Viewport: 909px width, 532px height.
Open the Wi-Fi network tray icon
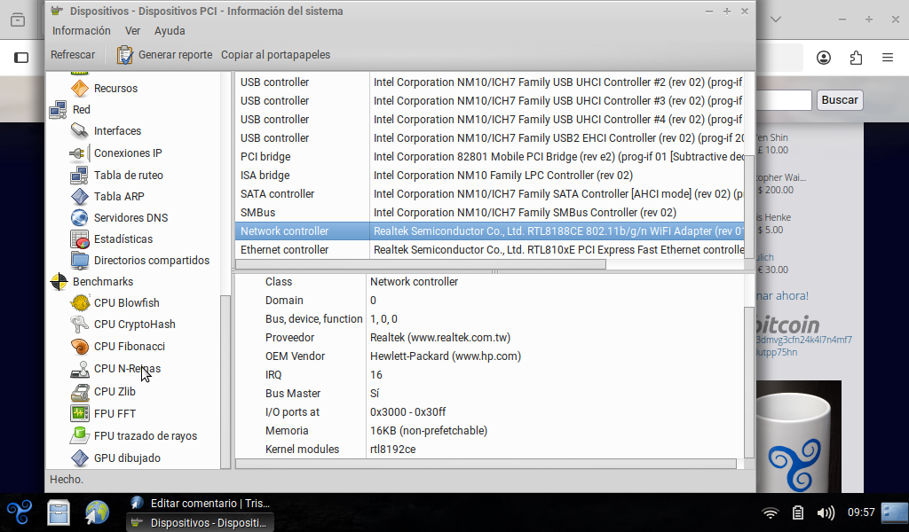coord(770,512)
